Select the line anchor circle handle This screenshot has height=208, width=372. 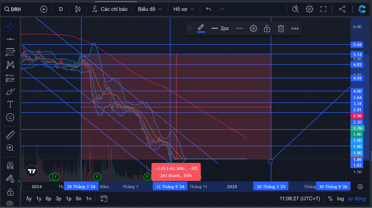tap(271, 161)
